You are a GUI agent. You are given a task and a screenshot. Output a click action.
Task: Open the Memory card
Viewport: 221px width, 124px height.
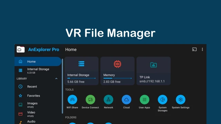click(x=117, y=71)
